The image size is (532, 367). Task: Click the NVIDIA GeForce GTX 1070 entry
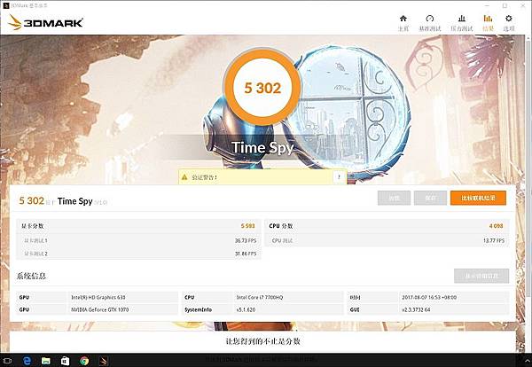[x=99, y=309]
